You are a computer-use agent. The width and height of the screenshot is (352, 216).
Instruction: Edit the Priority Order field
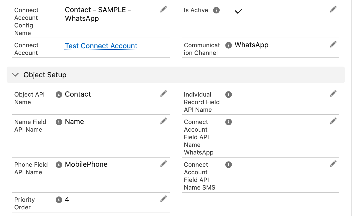(164, 199)
